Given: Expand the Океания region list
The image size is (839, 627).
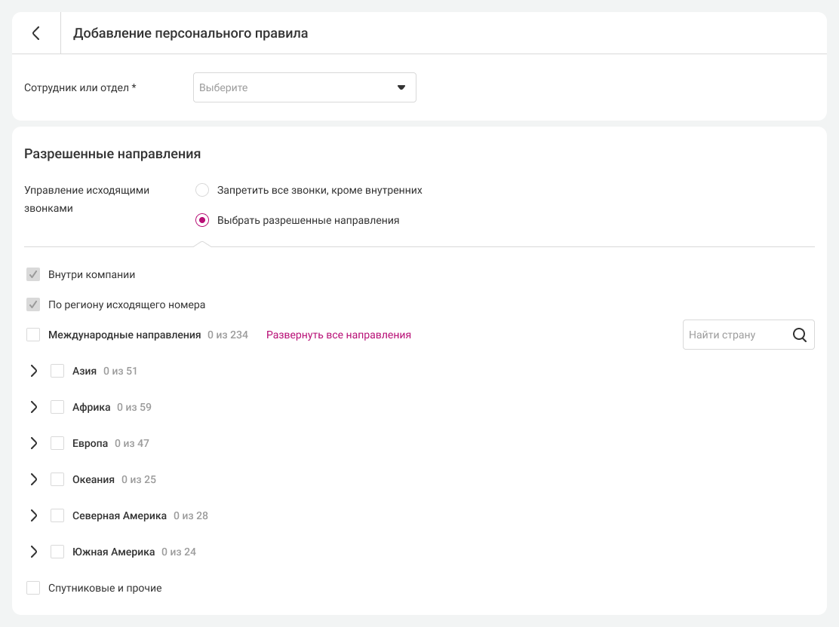Looking at the screenshot, I should click(33, 479).
